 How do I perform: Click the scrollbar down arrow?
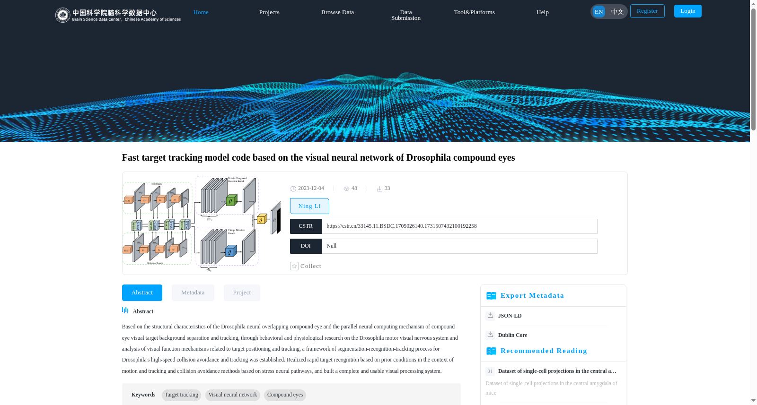[x=753, y=401]
